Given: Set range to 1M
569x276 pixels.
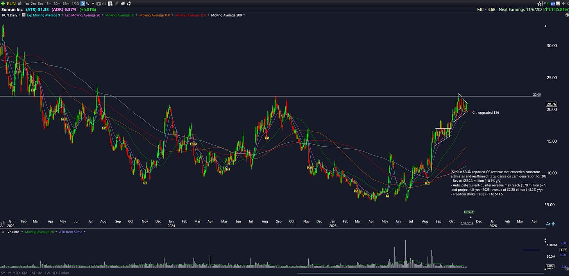Looking at the screenshot, I should point(40,273).
